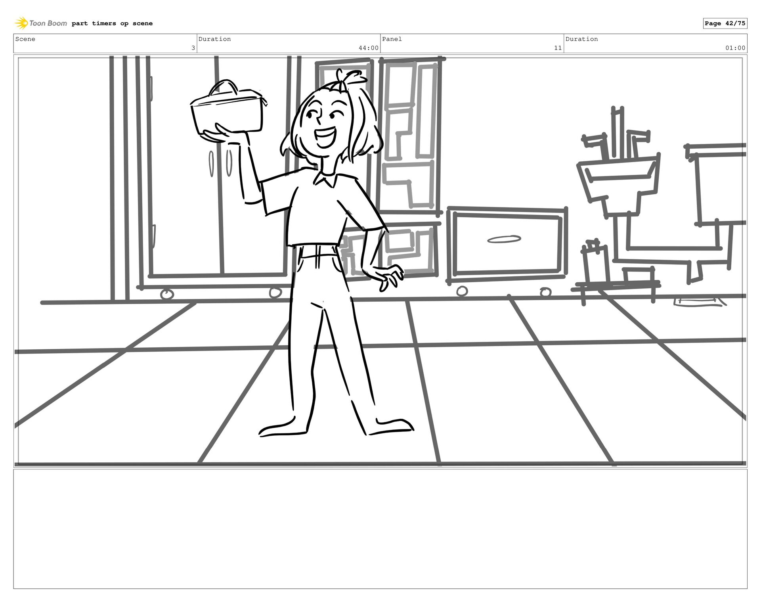Click the panel Duration value 01:00
This screenshot has height=609, width=761.
(735, 48)
